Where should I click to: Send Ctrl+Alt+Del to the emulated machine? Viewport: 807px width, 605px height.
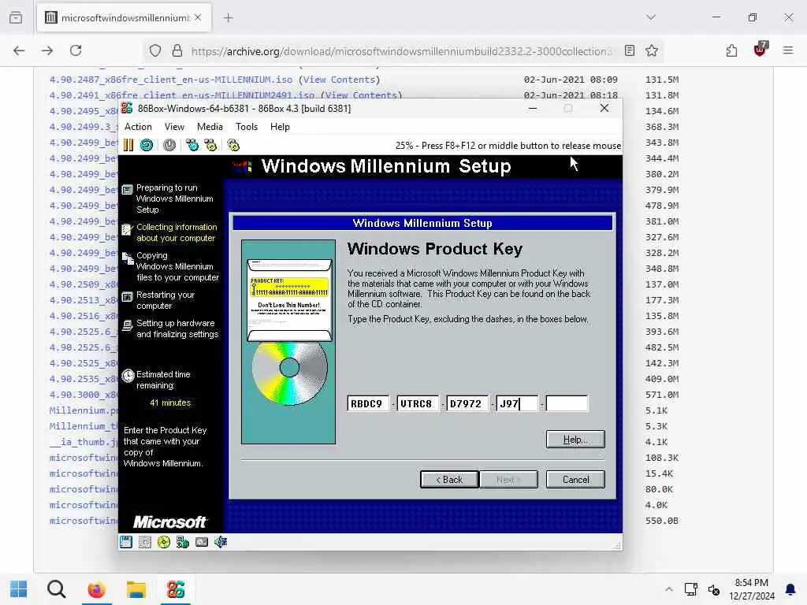(192, 145)
